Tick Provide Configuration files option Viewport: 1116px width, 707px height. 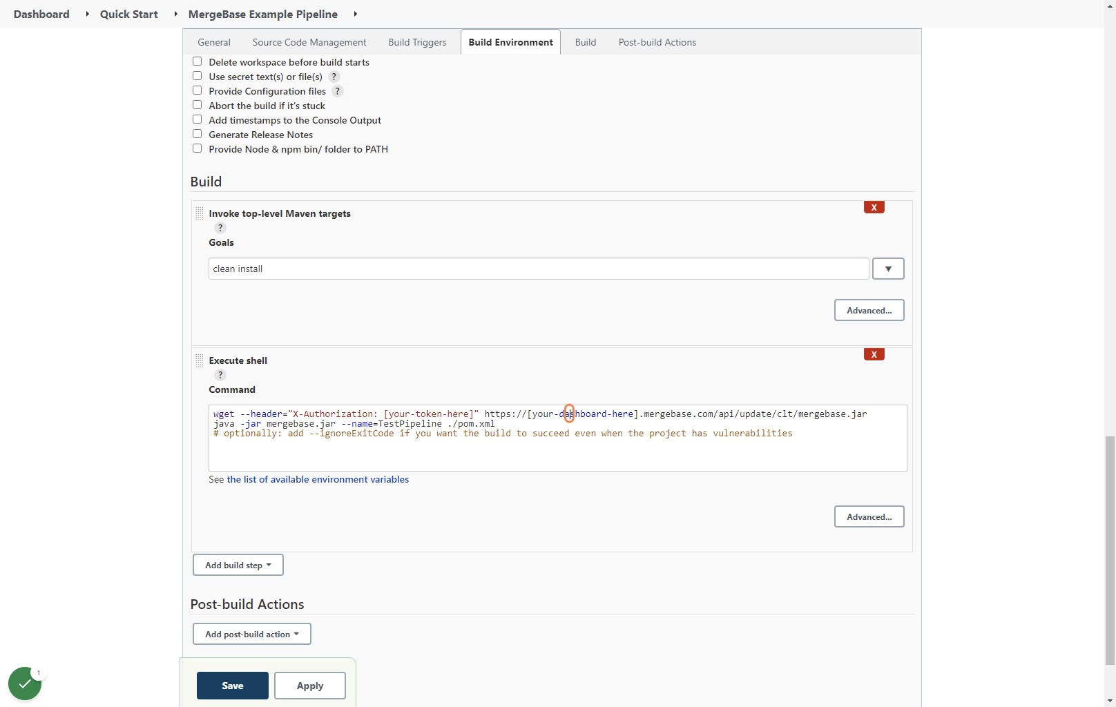pos(197,90)
